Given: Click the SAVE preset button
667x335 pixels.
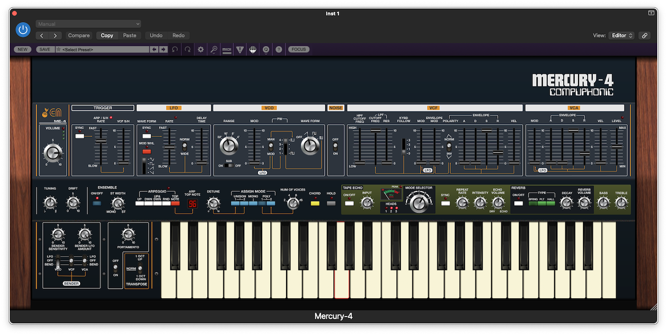Looking at the screenshot, I should point(45,49).
